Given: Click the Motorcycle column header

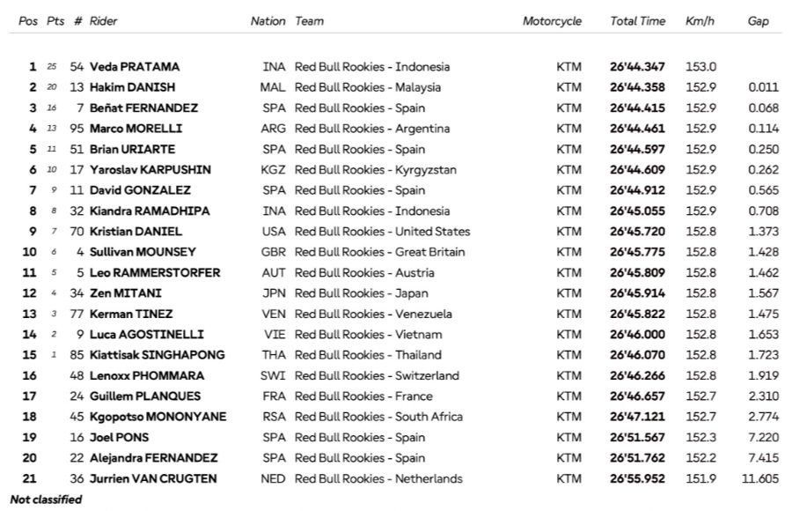Looking at the screenshot, I should click(x=552, y=21).
